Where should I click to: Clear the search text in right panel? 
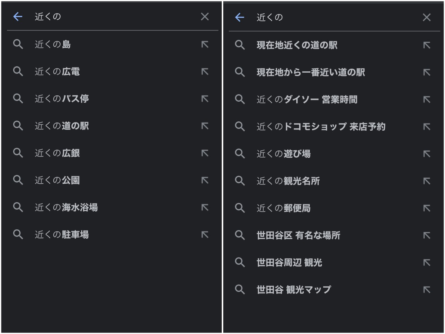tap(427, 17)
